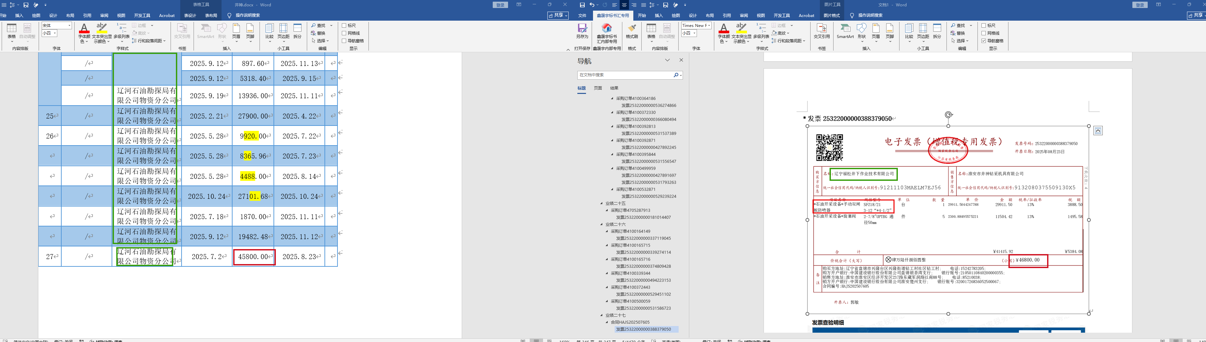Click 替换 replace in 井神.docx ribbon
1206x342 pixels.
(x=318, y=33)
